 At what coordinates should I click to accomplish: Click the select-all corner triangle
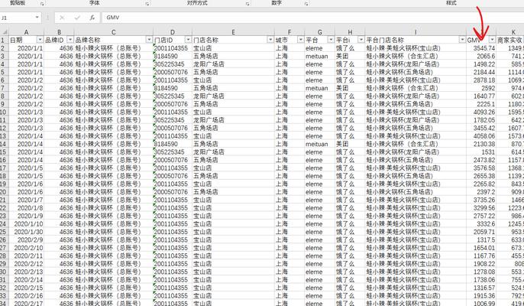coord(5,32)
